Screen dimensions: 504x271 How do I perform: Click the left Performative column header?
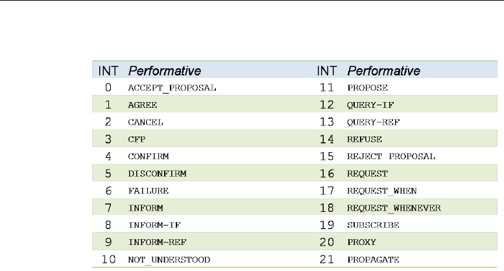164,70
